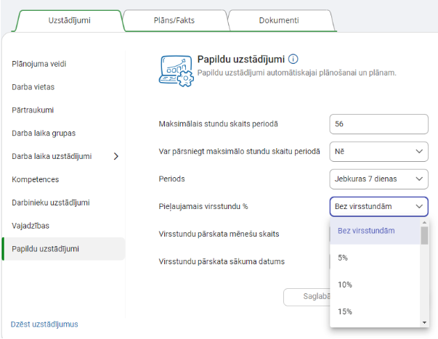
Task: Click the dropdown list scroll-down arrow
Action: tap(424, 322)
